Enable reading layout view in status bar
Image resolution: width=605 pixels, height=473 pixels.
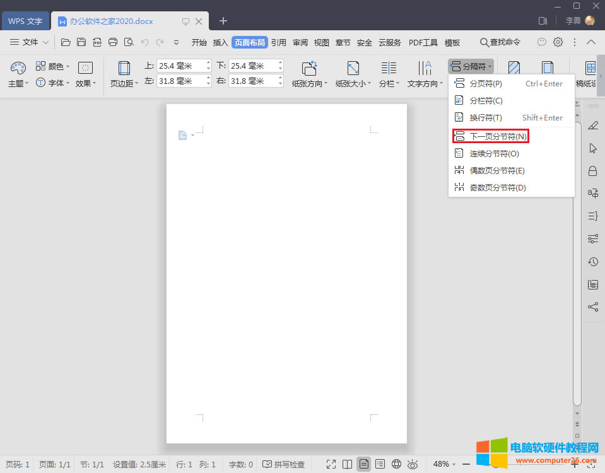coord(347,464)
